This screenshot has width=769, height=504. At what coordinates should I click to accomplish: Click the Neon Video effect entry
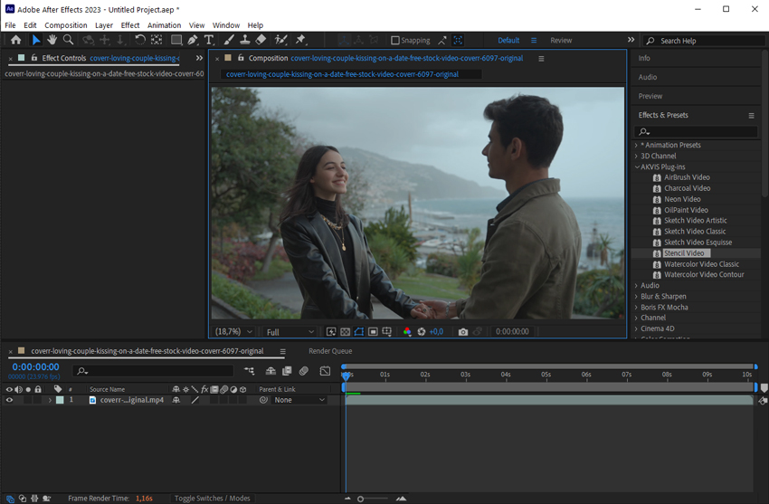[682, 199]
